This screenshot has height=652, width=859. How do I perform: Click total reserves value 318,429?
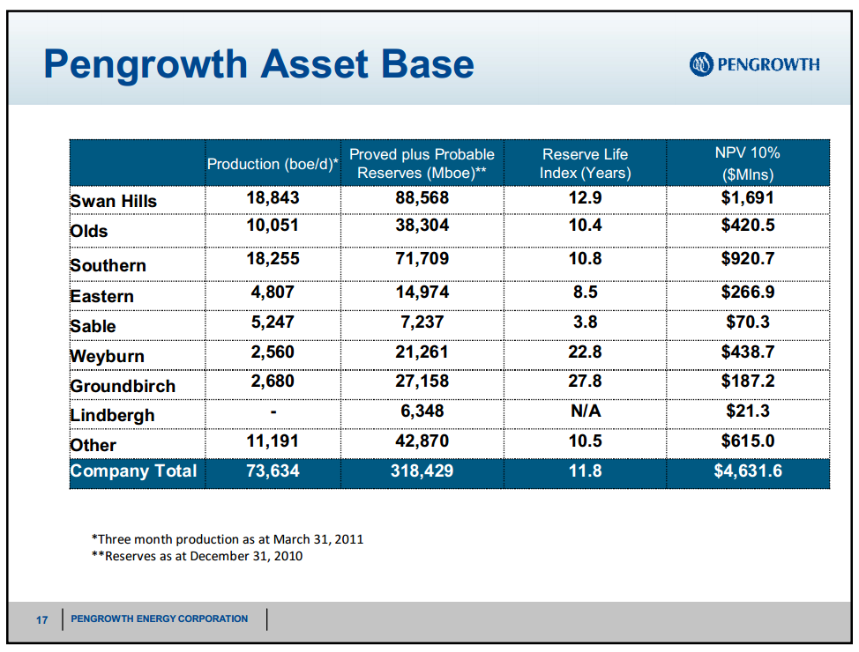[x=422, y=470]
